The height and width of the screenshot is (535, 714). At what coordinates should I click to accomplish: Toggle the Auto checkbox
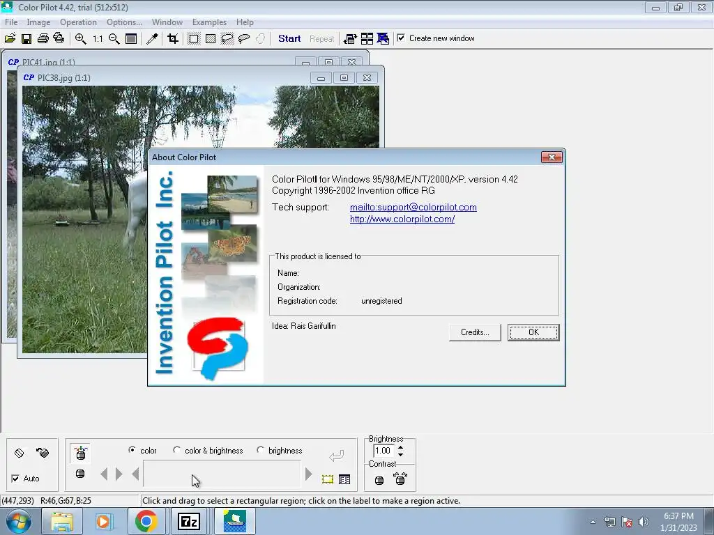tap(15, 478)
